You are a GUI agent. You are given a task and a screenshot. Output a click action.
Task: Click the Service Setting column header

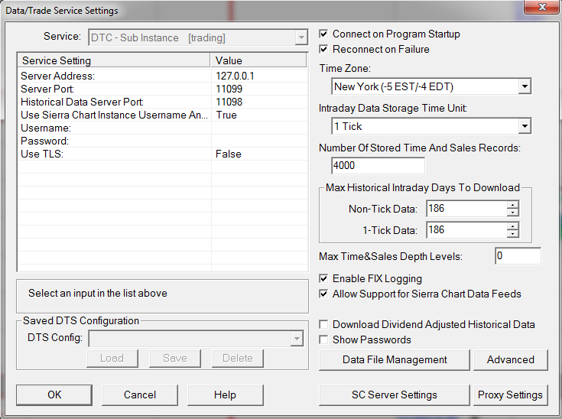pos(114,60)
